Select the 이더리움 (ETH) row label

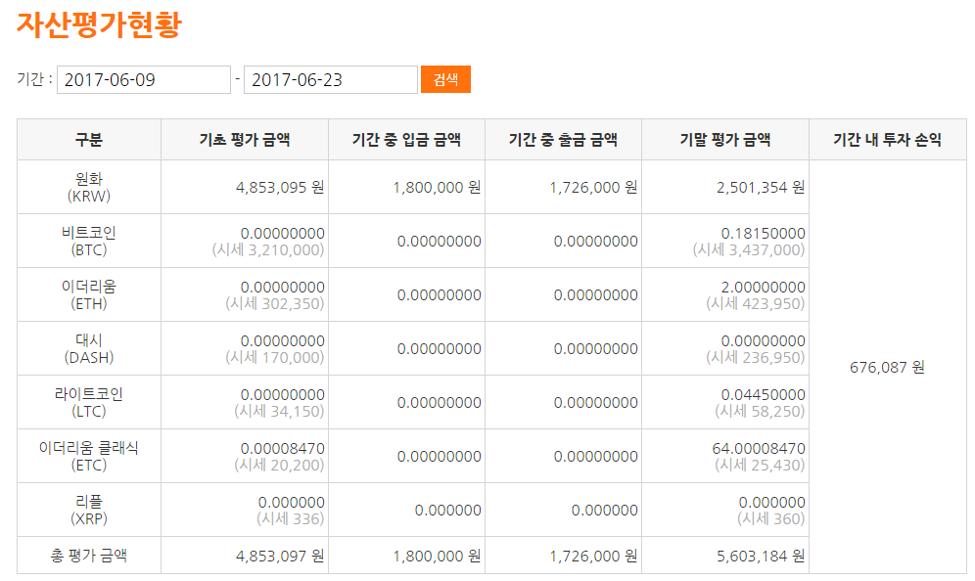89,295
